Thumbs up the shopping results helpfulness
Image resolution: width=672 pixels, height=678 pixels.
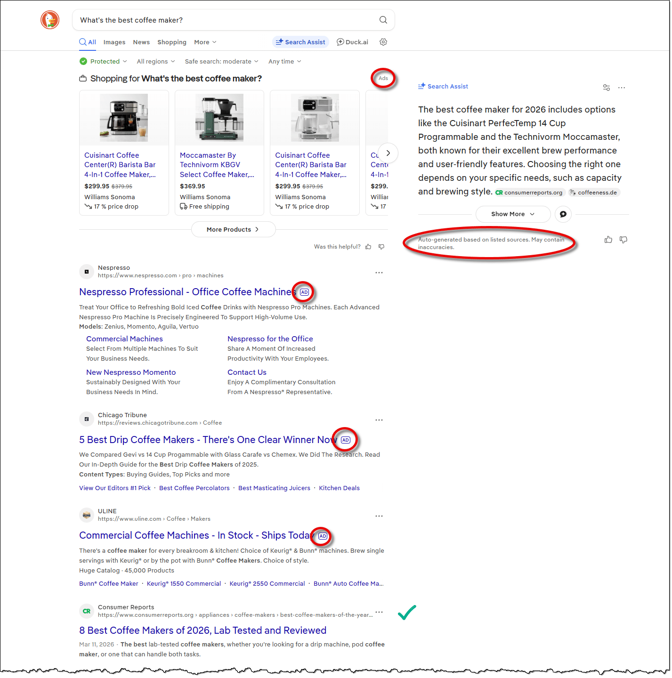click(x=368, y=247)
